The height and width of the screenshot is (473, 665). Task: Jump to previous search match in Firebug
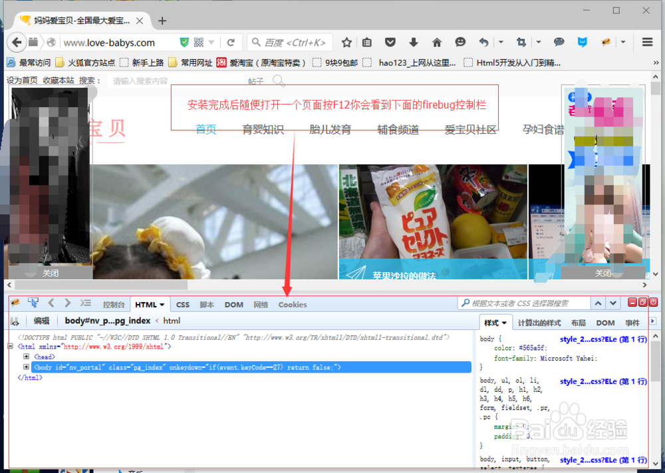(x=598, y=303)
